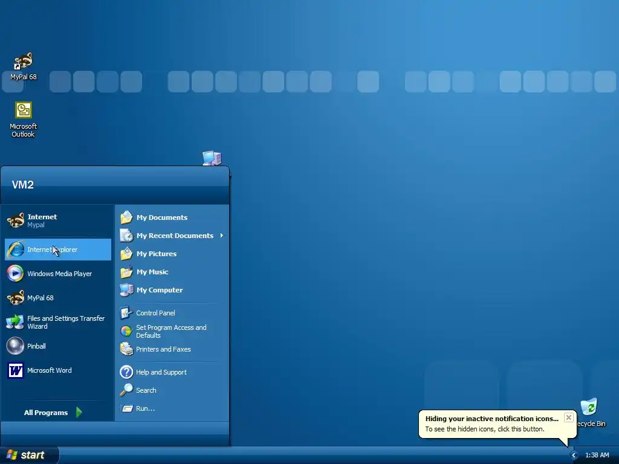The height and width of the screenshot is (464, 619).
Task: Click the VM2 user name header
Action: point(22,185)
